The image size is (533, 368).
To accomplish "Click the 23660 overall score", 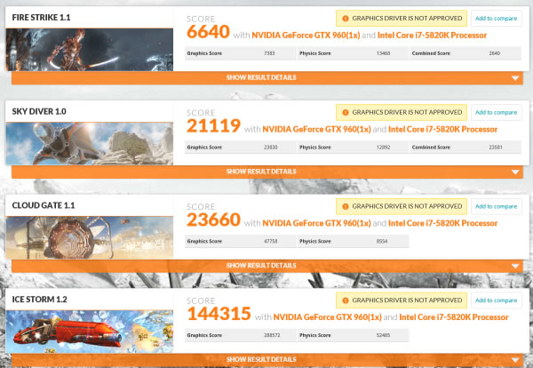I will [x=213, y=220].
